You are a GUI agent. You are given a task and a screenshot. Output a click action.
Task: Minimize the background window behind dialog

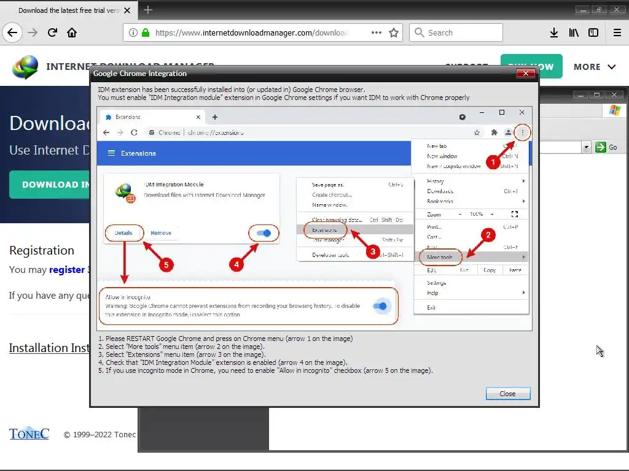580,95
